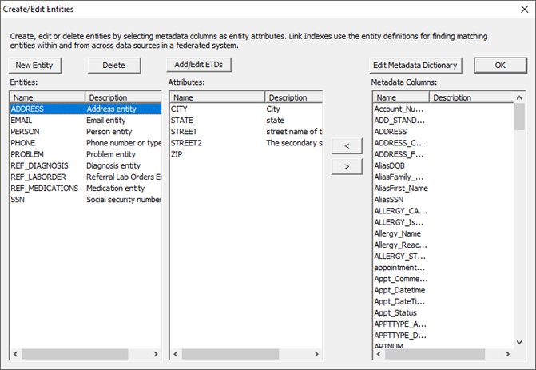Select the STATE attribute
This screenshot has height=370, width=536.
(x=246, y=121)
